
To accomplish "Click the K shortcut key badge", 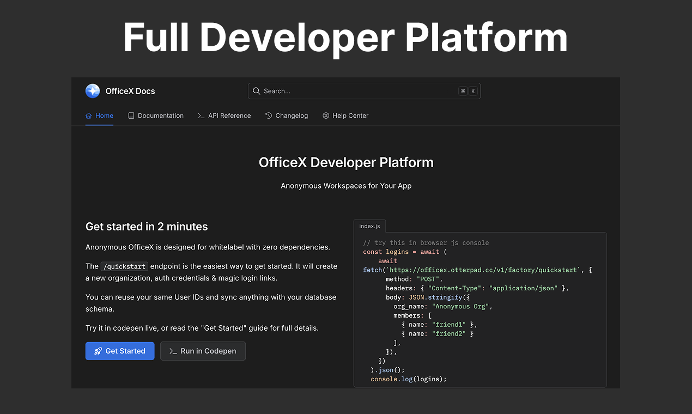I will point(473,91).
